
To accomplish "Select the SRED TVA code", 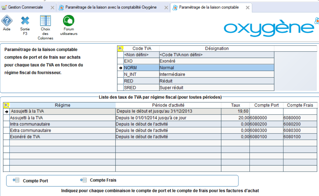I will [x=141, y=88].
